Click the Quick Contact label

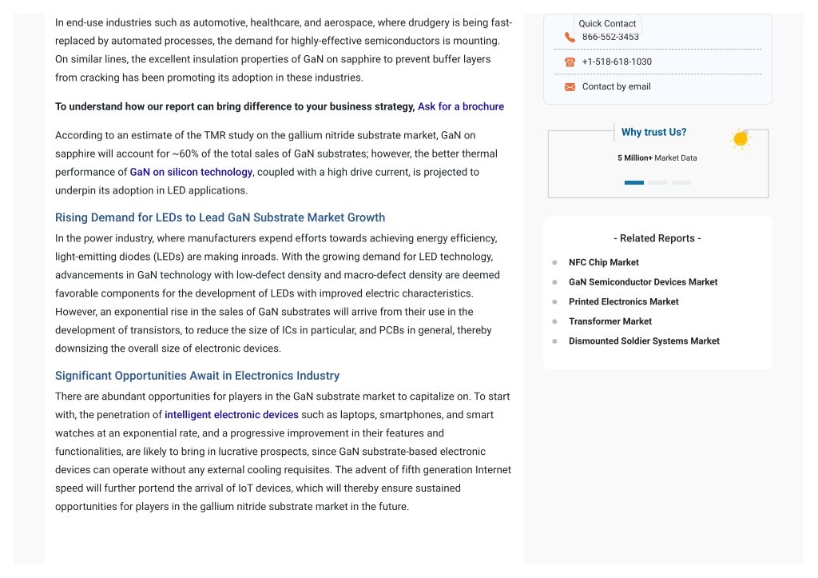607,23
